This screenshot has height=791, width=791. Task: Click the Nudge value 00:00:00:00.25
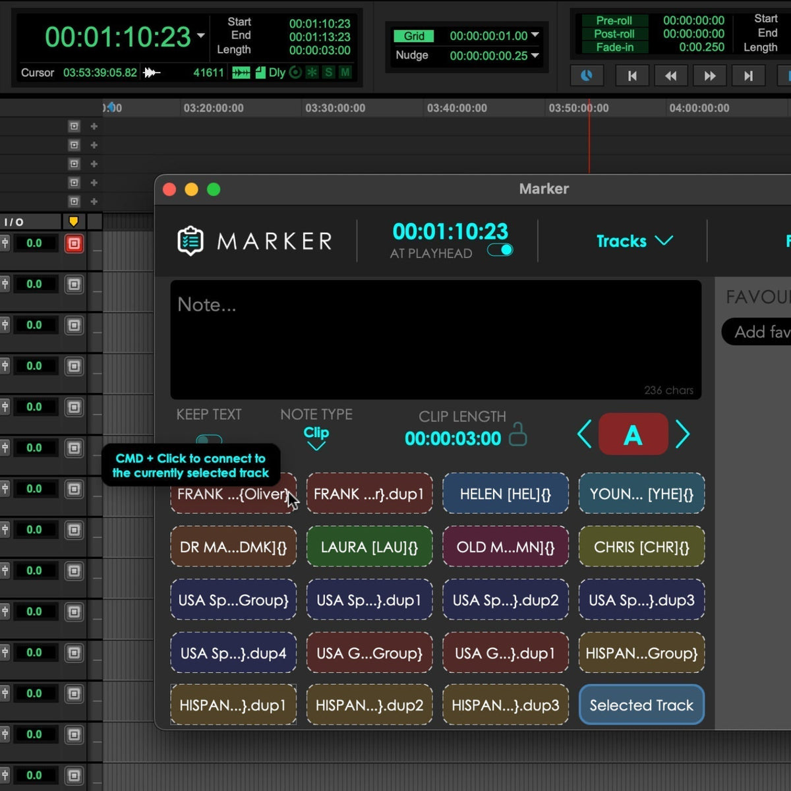pos(488,56)
